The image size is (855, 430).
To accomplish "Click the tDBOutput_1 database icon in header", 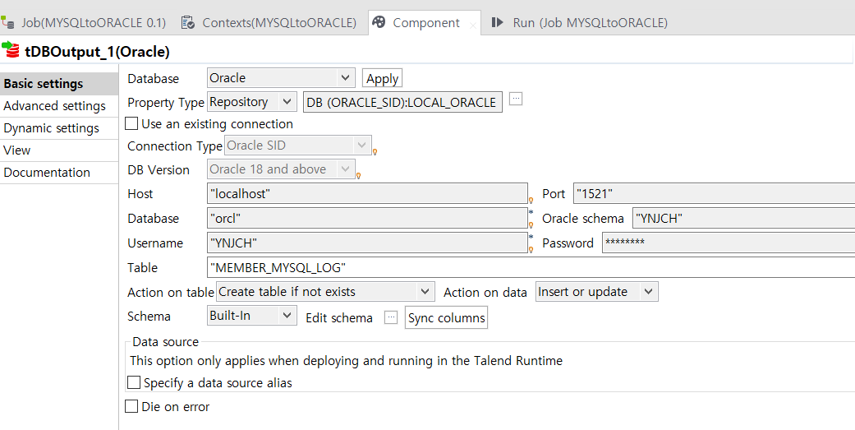I will tap(11, 50).
